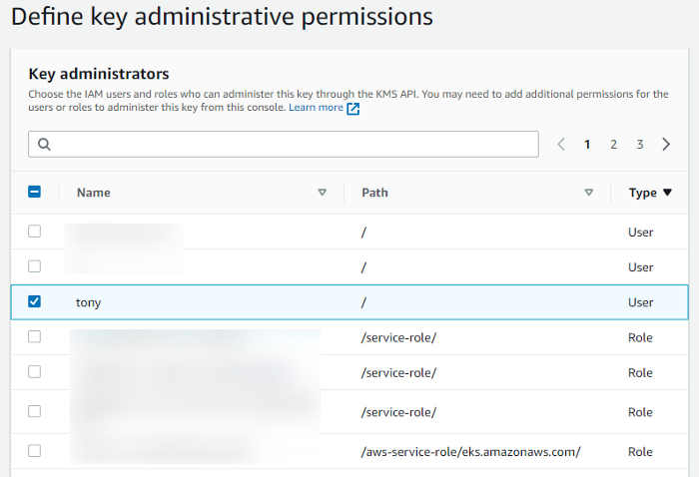Open the Learn more external link icon

[x=352, y=108]
